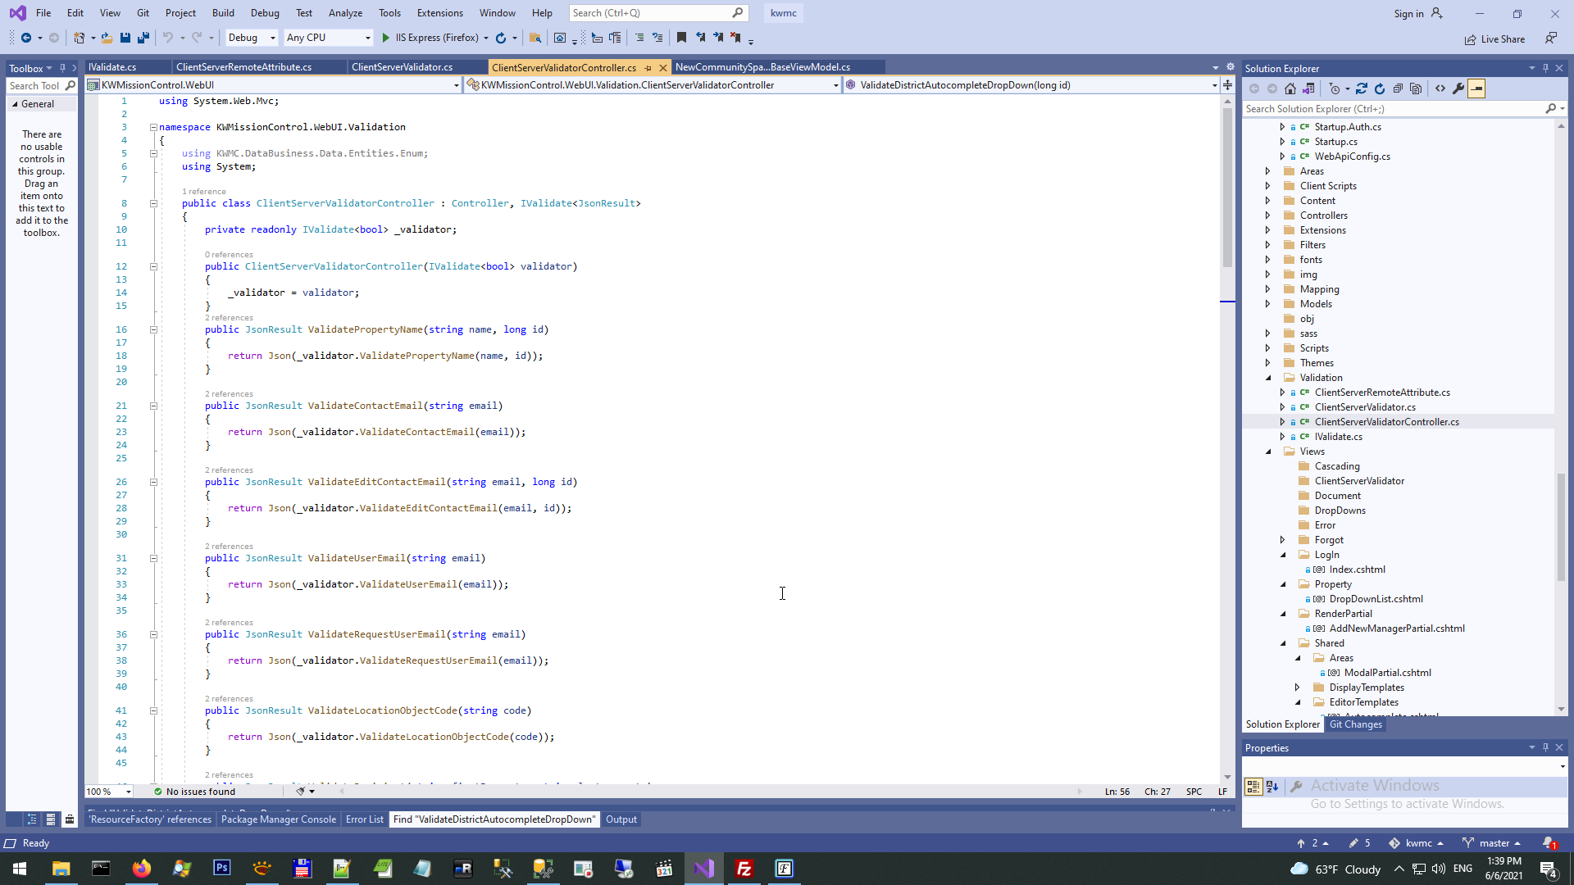
Task: Open Properties via the wrench icon in Solution Explorer
Action: (x=1458, y=88)
